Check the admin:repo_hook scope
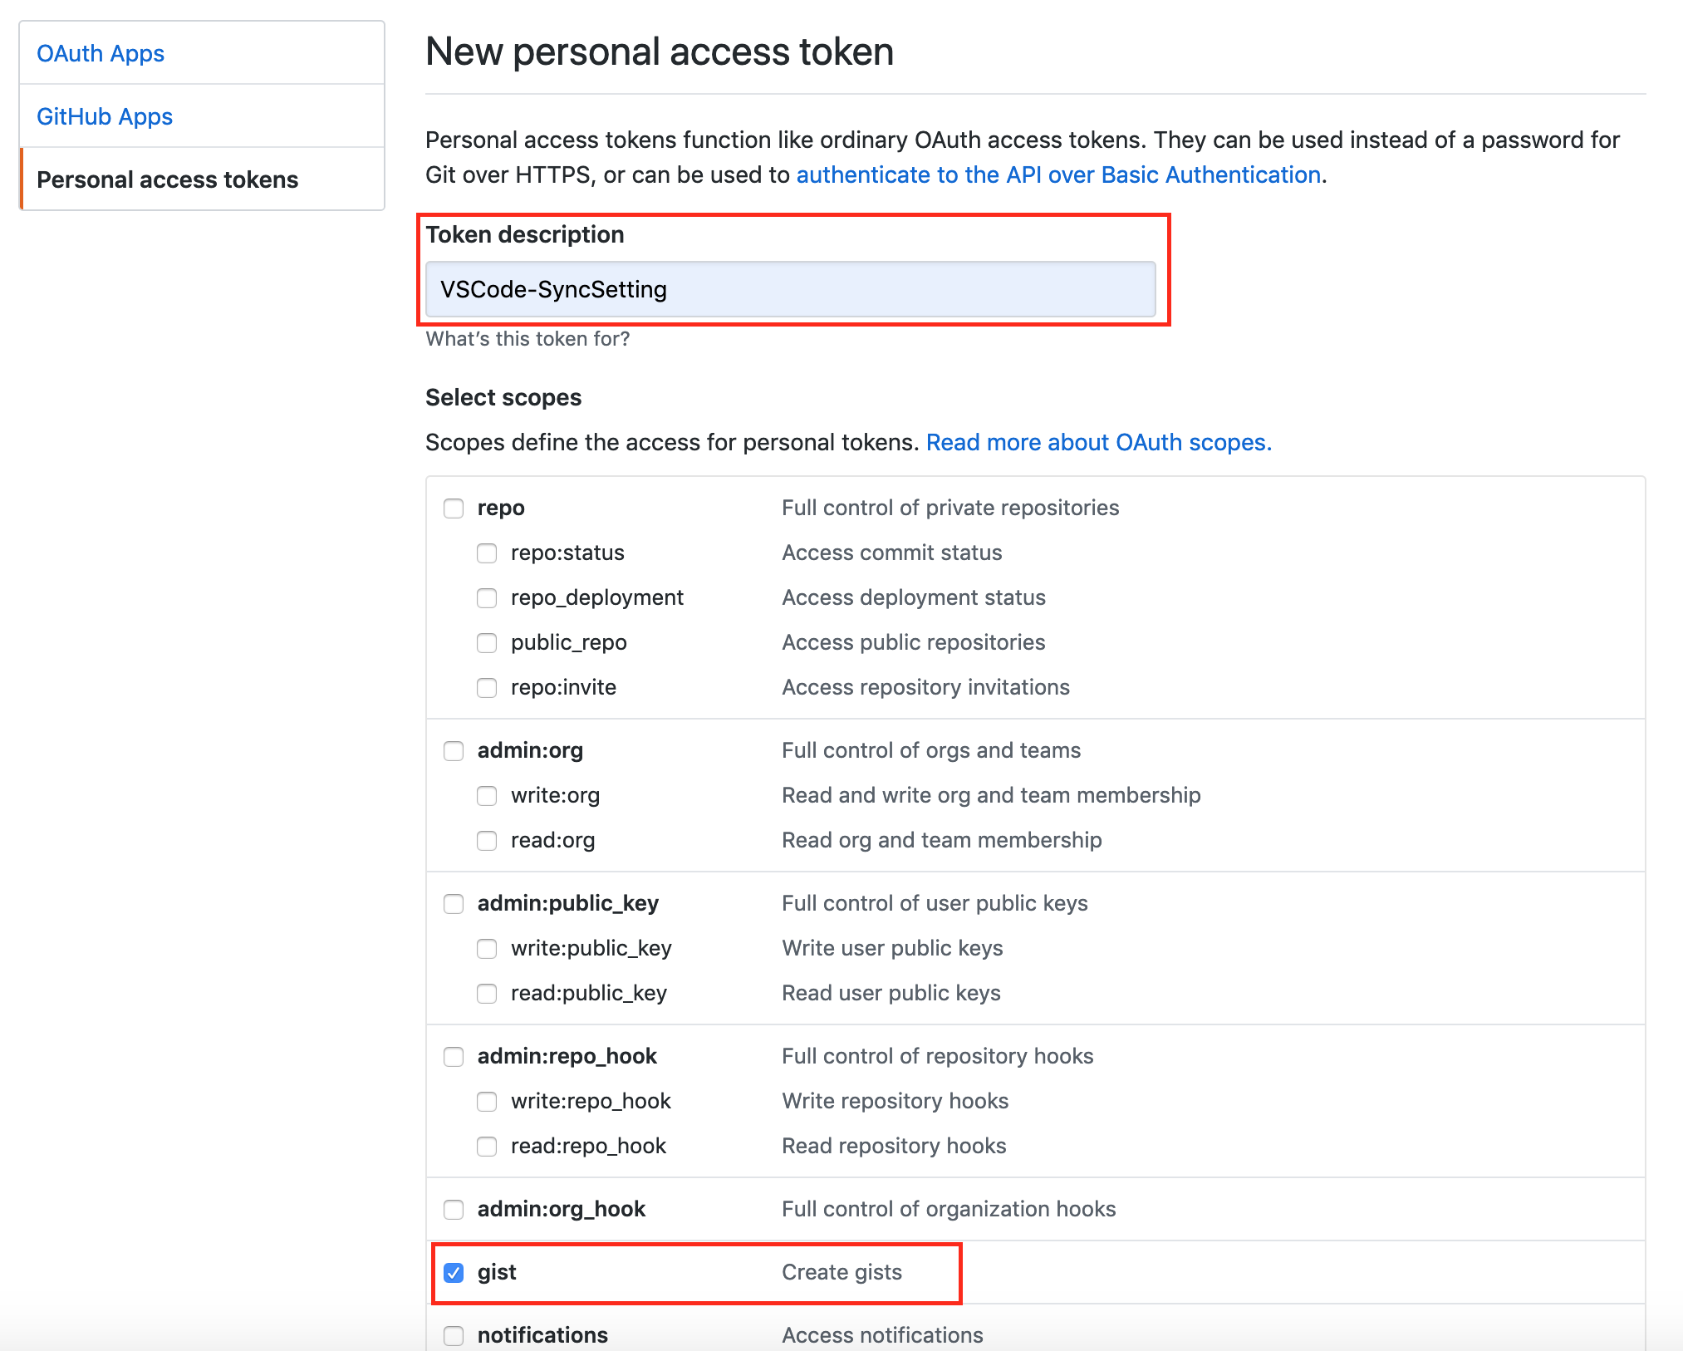 point(454,1056)
